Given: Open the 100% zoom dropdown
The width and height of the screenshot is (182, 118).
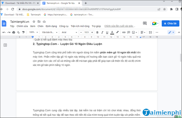Looking at the screenshot, I should [x=34, y=32].
